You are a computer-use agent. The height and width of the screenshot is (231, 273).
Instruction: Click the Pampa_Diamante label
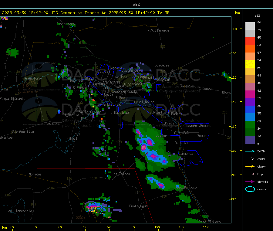[x=13, y=99]
